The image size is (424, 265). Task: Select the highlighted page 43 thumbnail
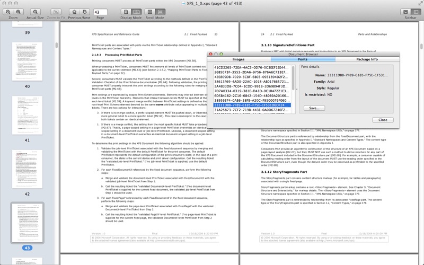(28, 223)
